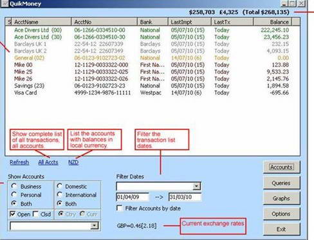Sort by the Balance column header
Viewport: 314px width, 240px height.
pos(273,22)
